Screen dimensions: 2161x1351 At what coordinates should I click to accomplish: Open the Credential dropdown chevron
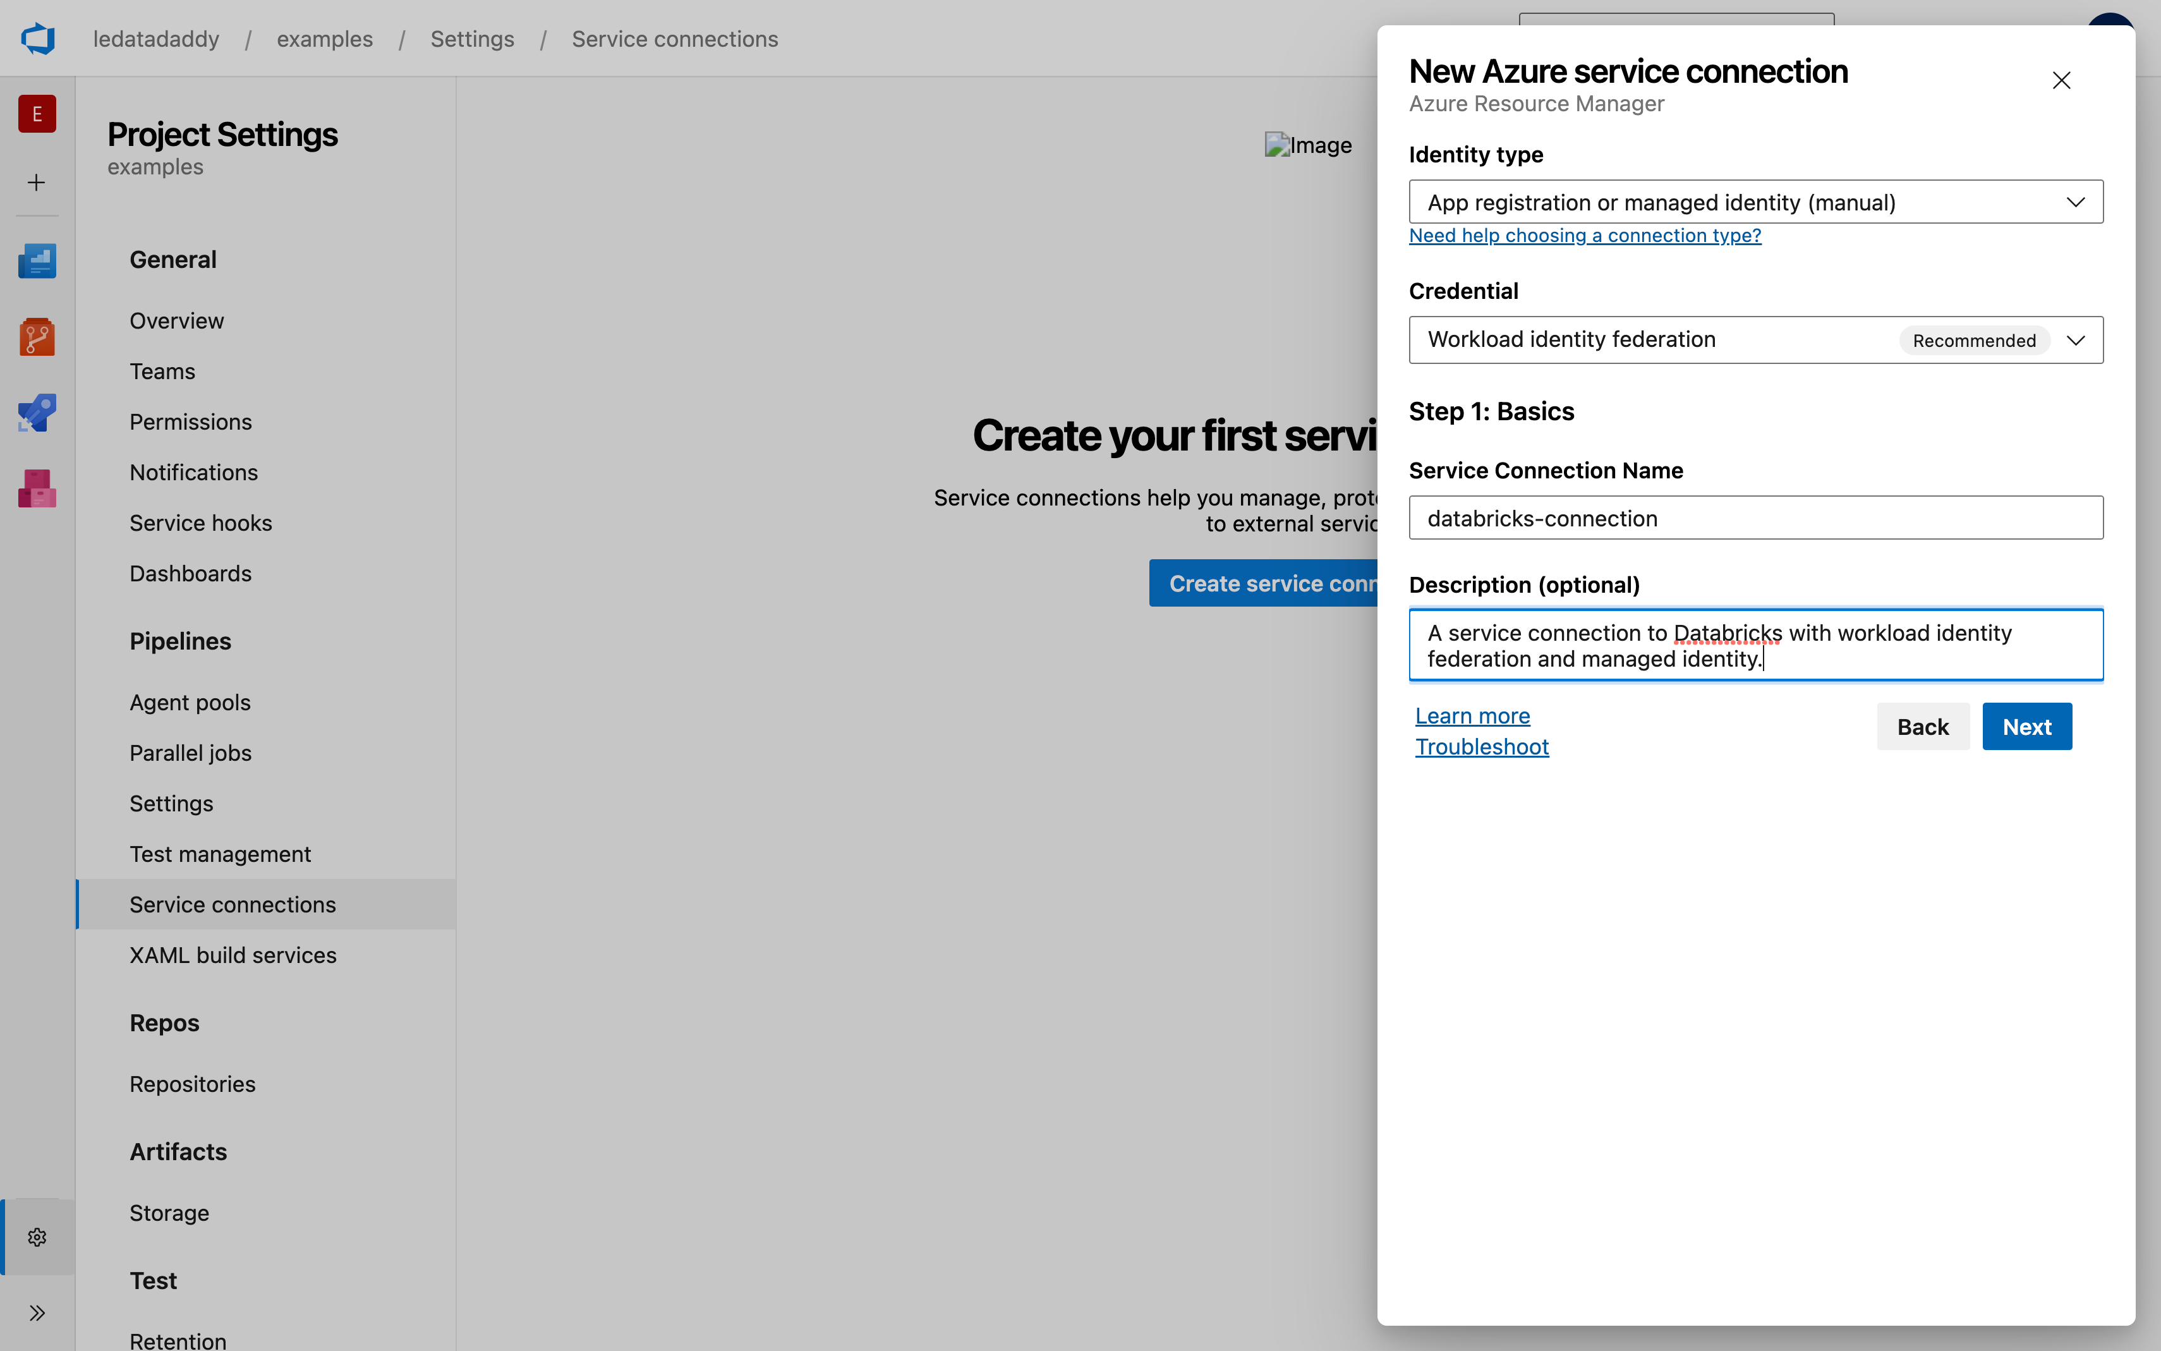(2075, 341)
